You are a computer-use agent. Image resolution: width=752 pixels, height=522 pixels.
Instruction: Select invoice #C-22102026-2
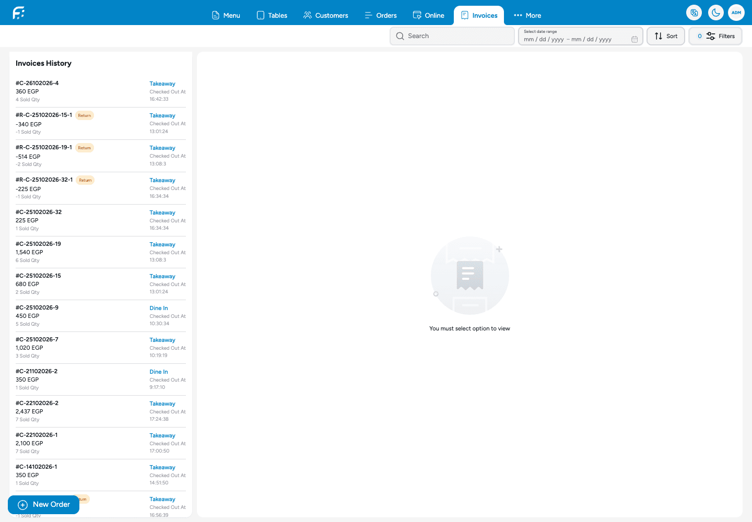101,411
